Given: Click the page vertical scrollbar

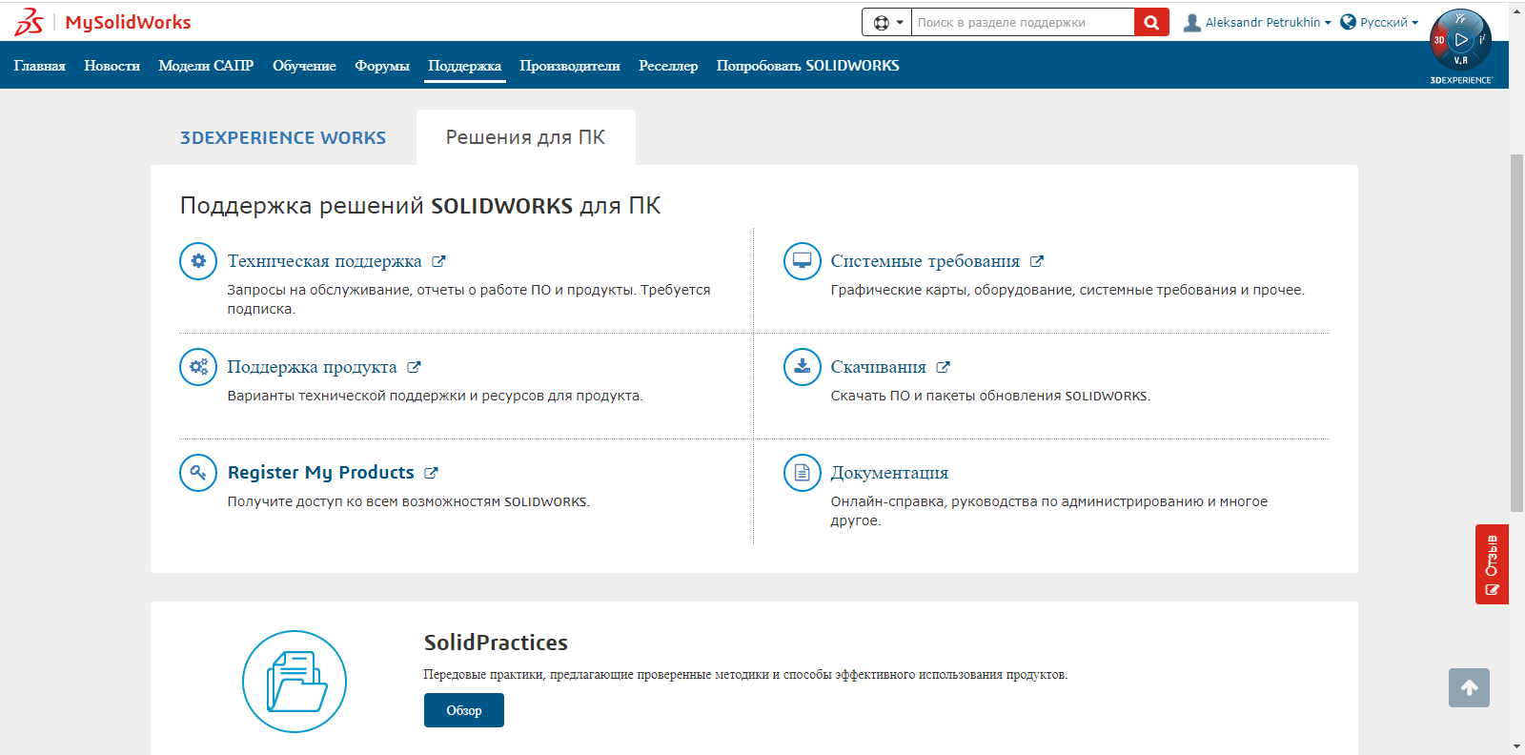Looking at the screenshot, I should (1516, 334).
